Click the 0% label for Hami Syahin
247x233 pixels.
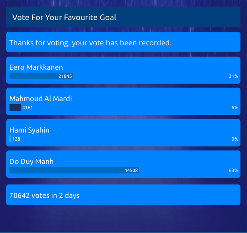coord(235,139)
